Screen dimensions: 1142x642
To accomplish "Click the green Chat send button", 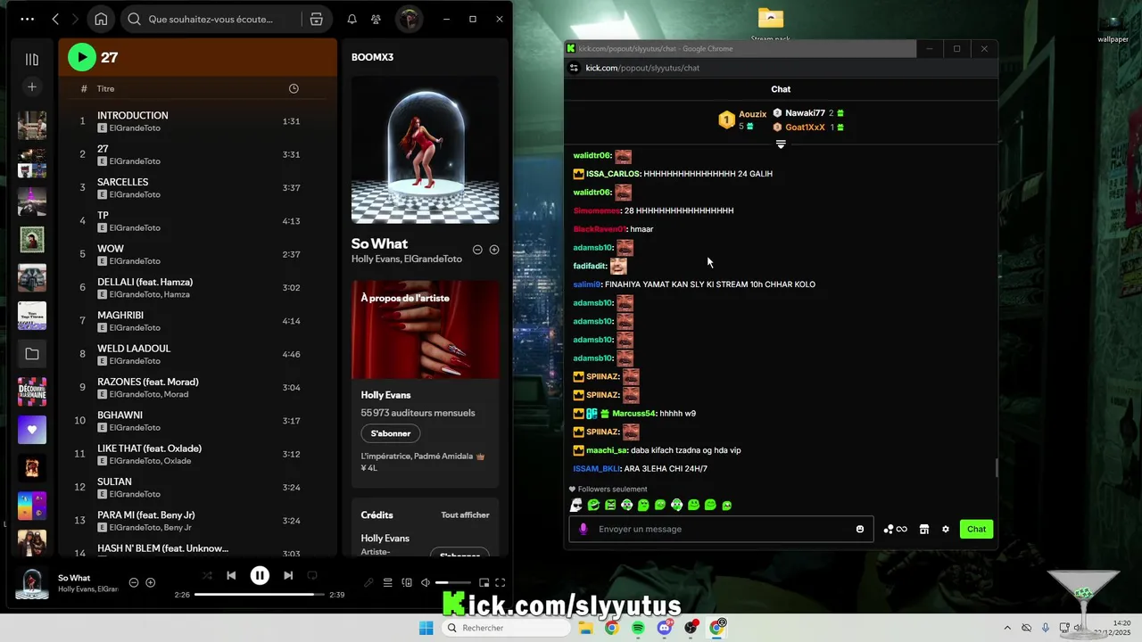I will 977,529.
